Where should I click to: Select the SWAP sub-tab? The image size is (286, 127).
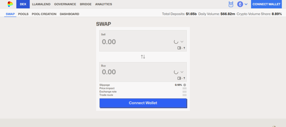10,14
